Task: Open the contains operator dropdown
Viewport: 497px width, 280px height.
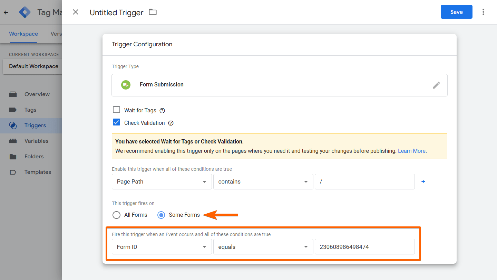Action: tap(263, 181)
